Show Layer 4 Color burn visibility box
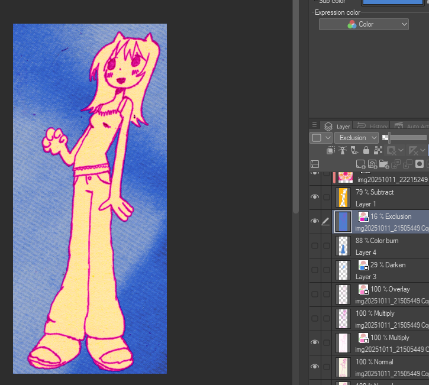Viewport: 429px width, 385px height. point(315,245)
